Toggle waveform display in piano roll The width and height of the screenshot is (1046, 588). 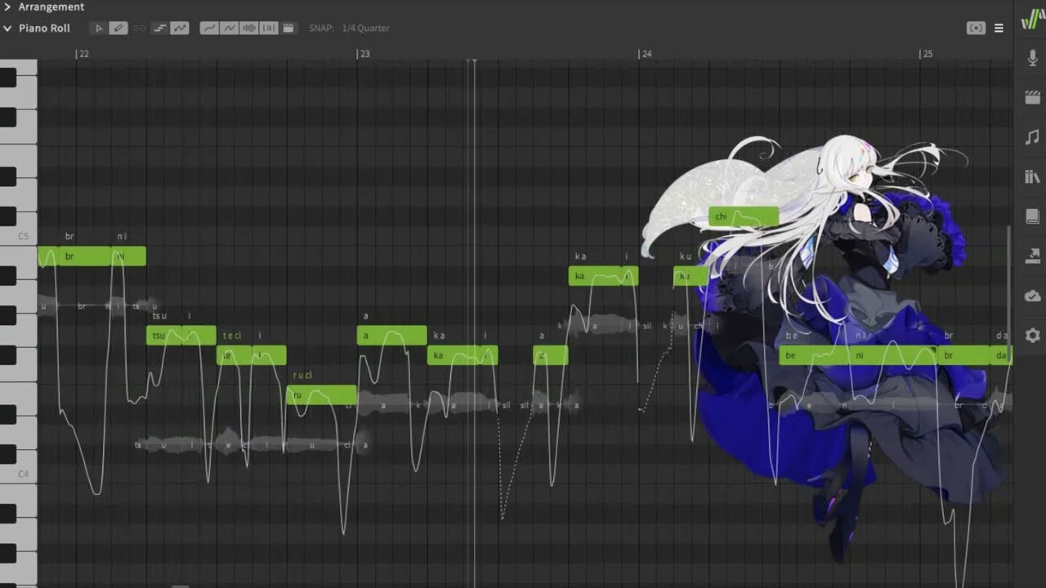(x=248, y=28)
